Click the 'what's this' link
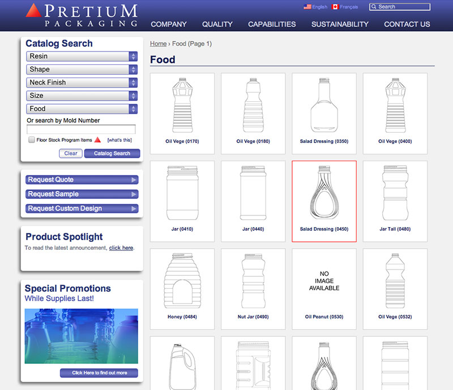This screenshot has height=390, width=453. [119, 140]
